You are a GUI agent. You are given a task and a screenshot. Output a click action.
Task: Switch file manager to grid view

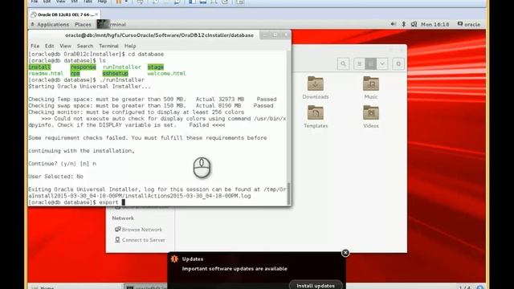click(x=371, y=63)
